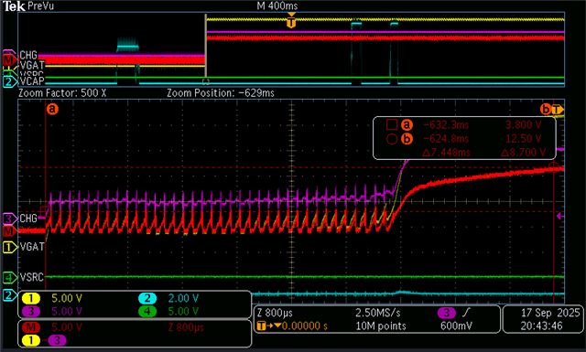Click the 600mV trigger level readout
586x352 pixels.
click(x=456, y=325)
